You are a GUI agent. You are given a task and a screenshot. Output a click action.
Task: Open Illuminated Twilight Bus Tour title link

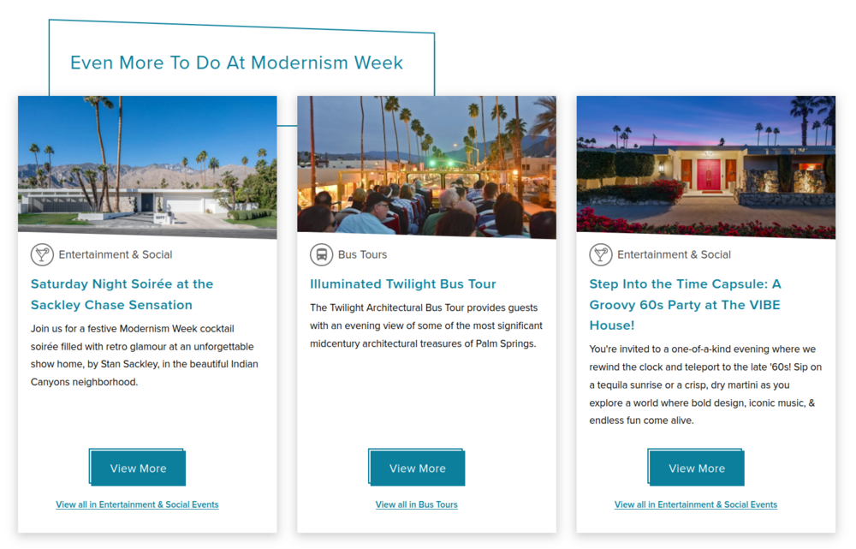pyautogui.click(x=402, y=283)
